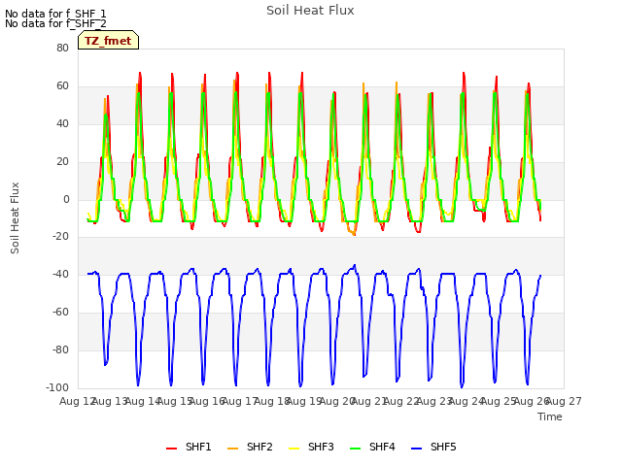Click the 60 y-axis tick label
622x466 pixels.
click(62, 86)
